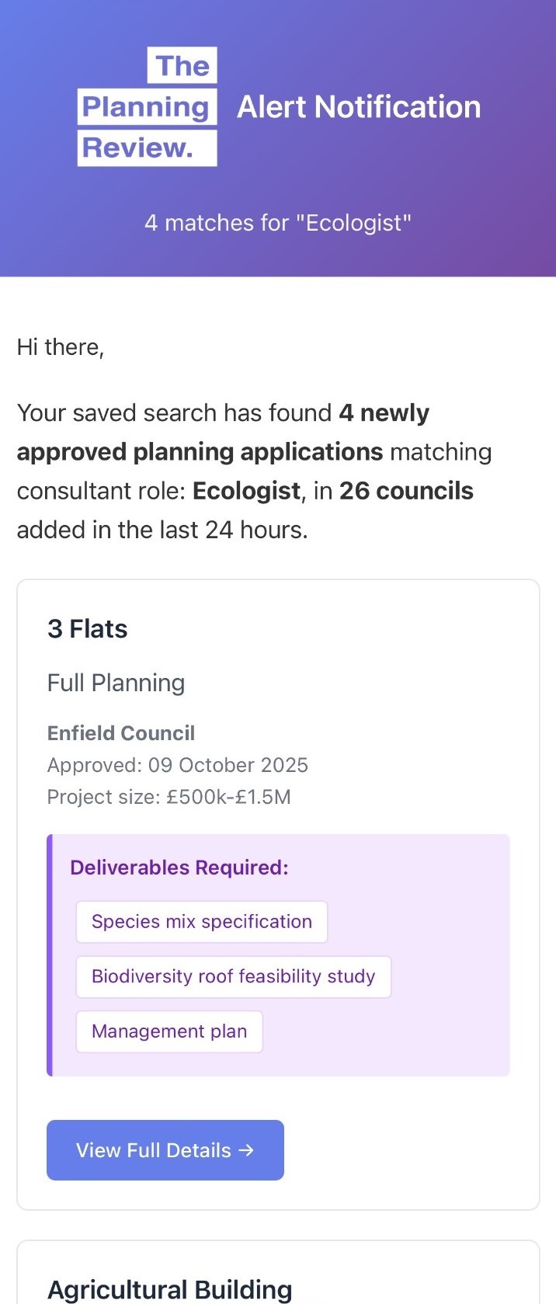Screen dimensions: 556x1304
Task: Click the View Full Details button
Action: pyautogui.click(x=165, y=1150)
